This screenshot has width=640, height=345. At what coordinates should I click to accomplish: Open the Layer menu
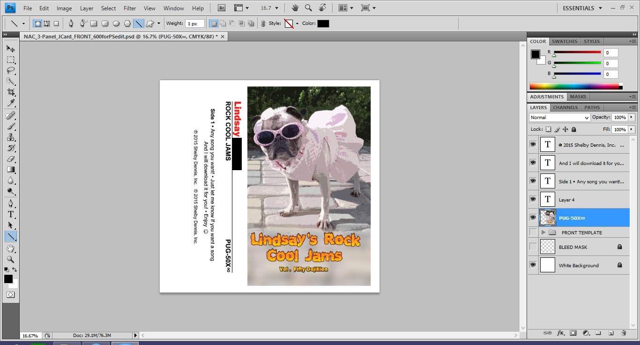[87, 8]
